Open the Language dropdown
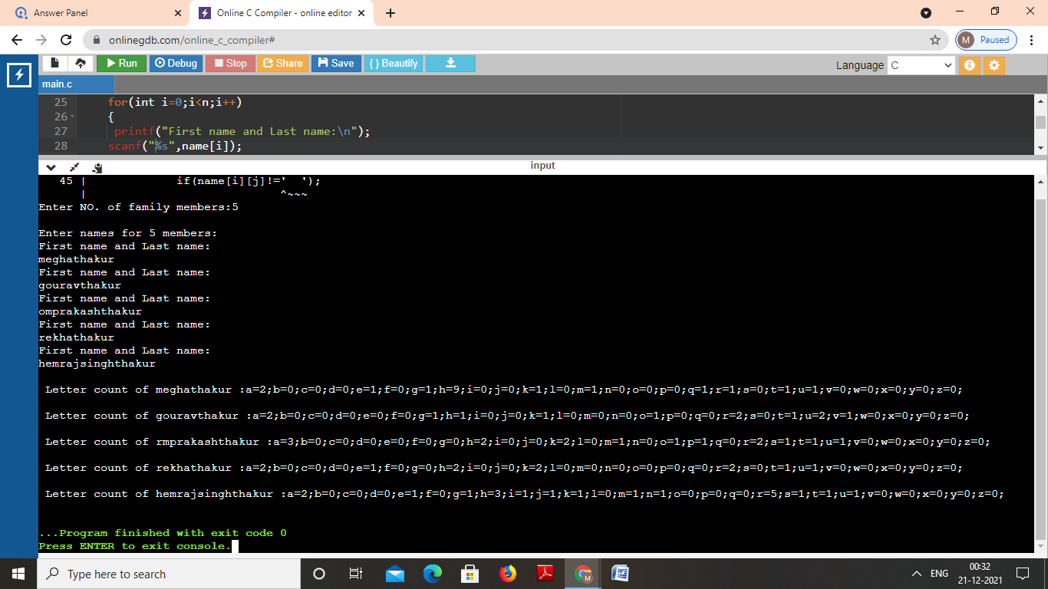The image size is (1048, 589). (x=921, y=65)
